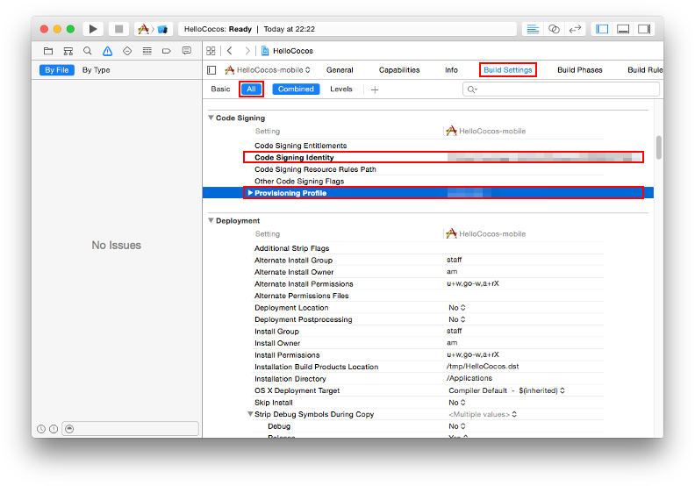The height and width of the screenshot is (486, 695).
Task: Open the Report navigator
Action: click(187, 51)
